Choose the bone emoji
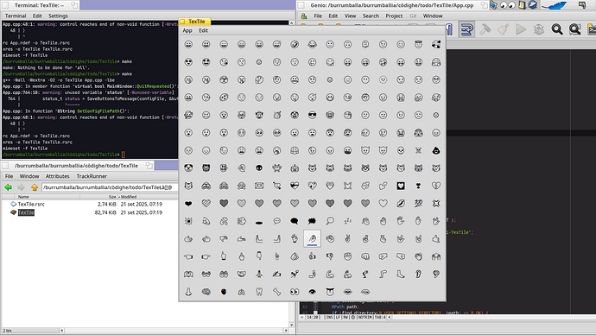 [276, 292]
